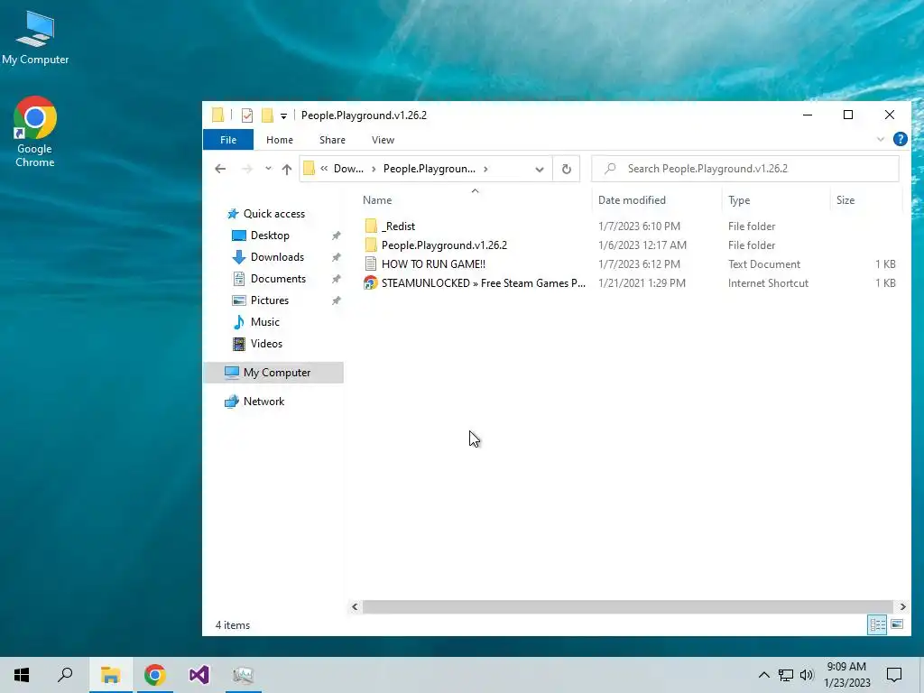The image size is (924, 693).
Task: Open Videos in navigation pane
Action: pyautogui.click(x=266, y=344)
